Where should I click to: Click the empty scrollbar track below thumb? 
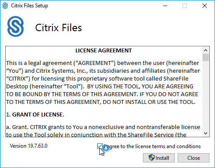pos(205,95)
